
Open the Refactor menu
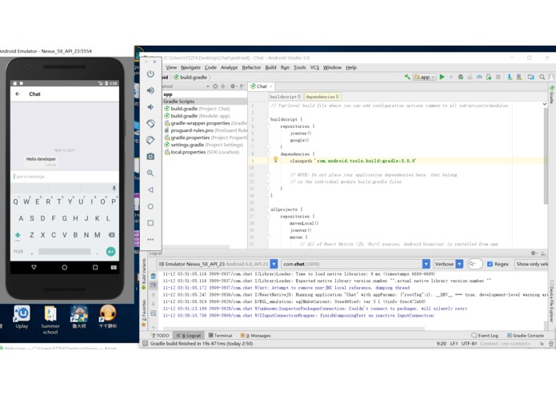point(251,67)
